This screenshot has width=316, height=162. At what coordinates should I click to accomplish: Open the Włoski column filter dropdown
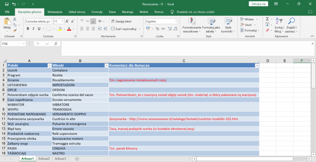pyautogui.click(x=106, y=65)
